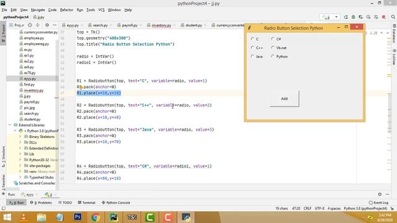This screenshot has width=397, height=223.
Task: Expand Typeshed Stubs node
Action: pyautogui.click(x=20, y=177)
